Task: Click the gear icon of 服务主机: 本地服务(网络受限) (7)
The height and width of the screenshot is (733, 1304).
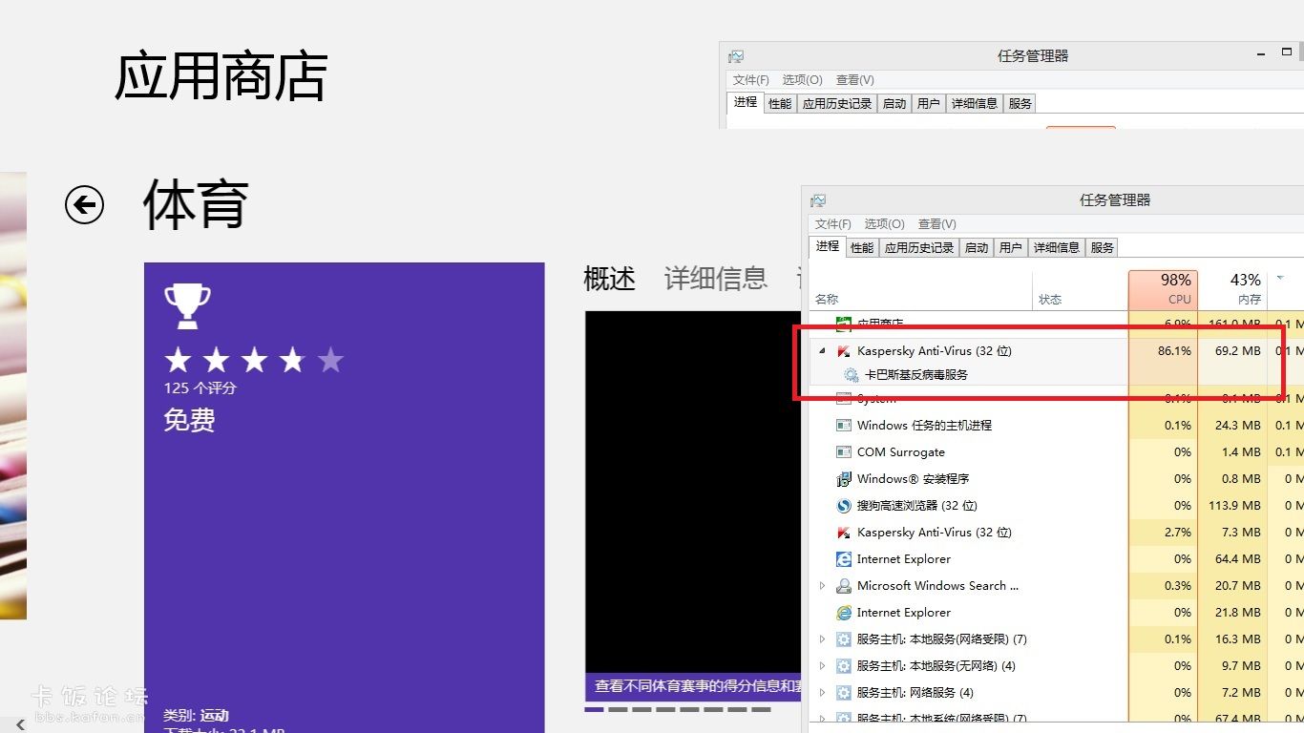Action: click(x=843, y=639)
